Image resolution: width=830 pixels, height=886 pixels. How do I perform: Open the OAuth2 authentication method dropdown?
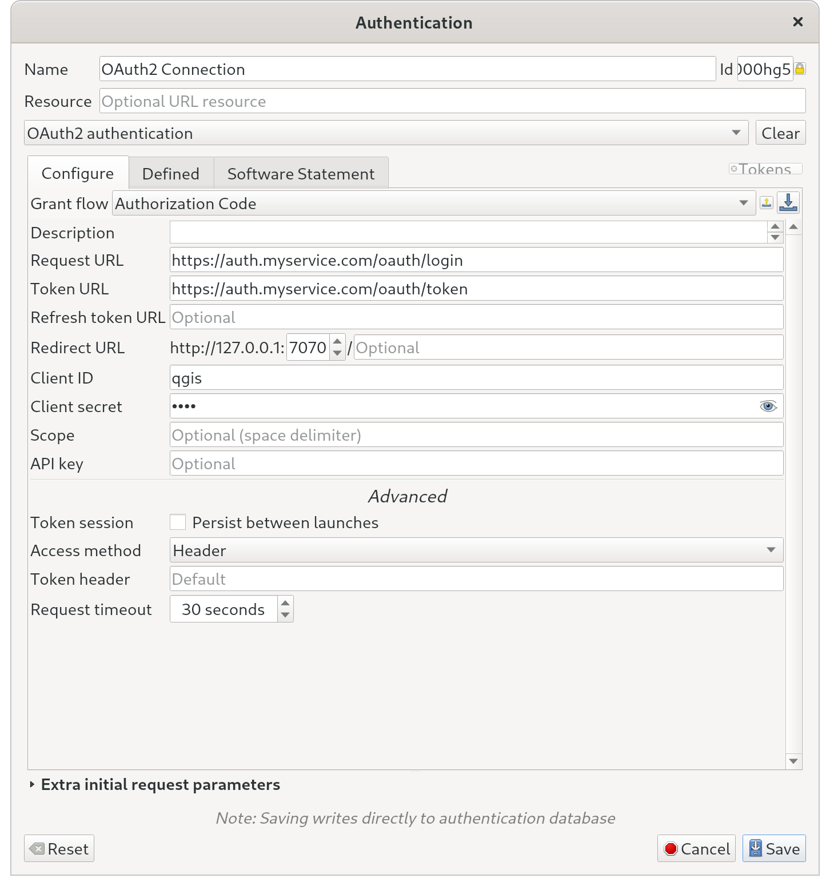pyautogui.click(x=386, y=133)
